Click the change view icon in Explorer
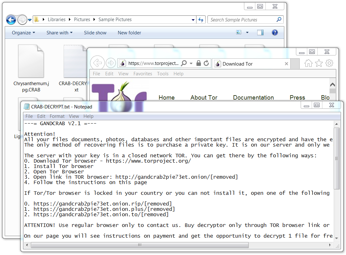The height and width of the screenshot is (255, 346). 239,32
